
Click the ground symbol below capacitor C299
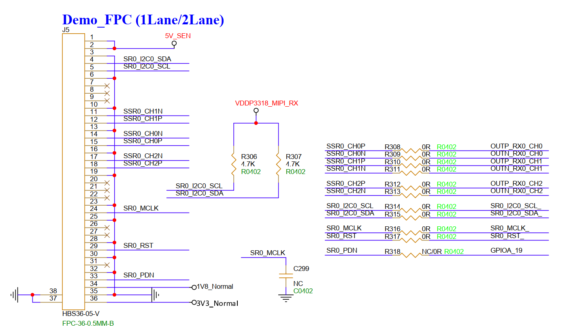tap(286, 299)
